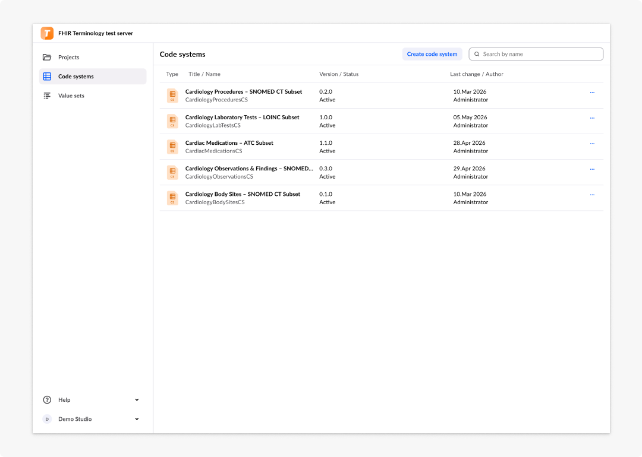Click the Cardiology Observations row type icon
Screen dimensions: 642x457
click(172, 173)
